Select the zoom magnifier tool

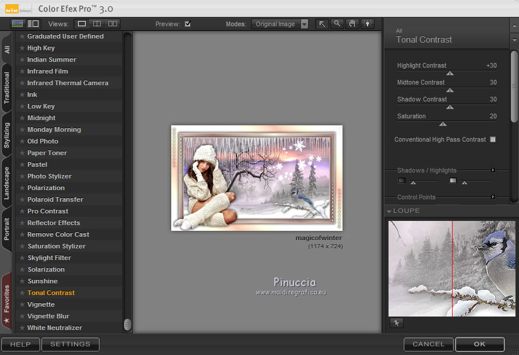point(337,24)
